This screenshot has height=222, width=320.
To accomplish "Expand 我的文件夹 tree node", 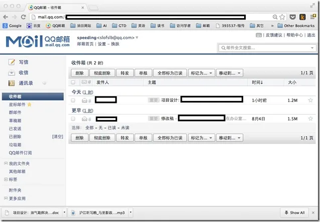I will [x=6, y=163].
